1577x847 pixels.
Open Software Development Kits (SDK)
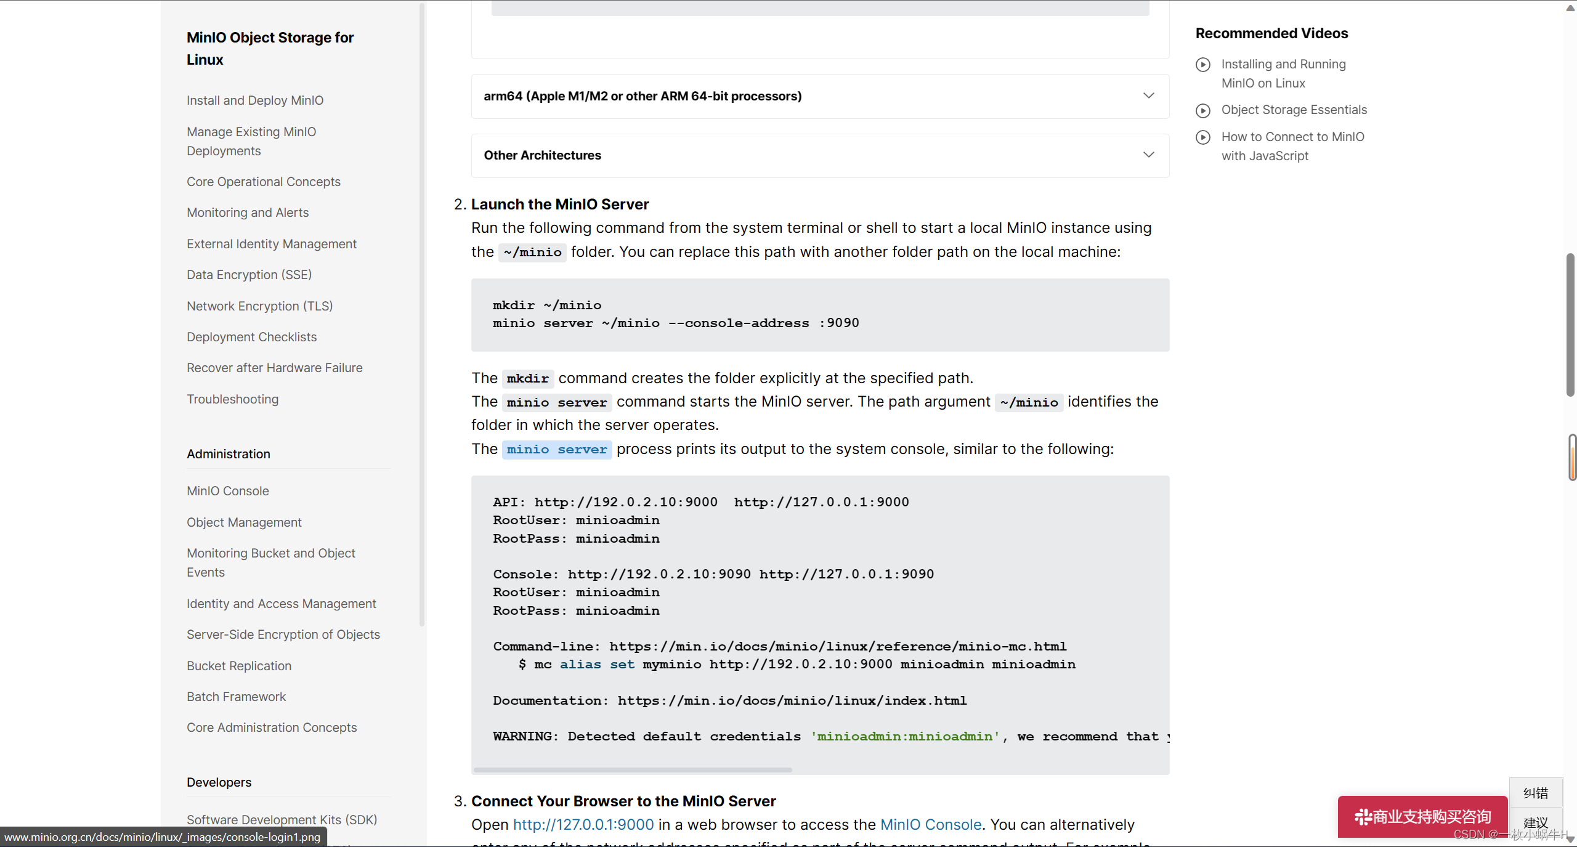(x=282, y=820)
